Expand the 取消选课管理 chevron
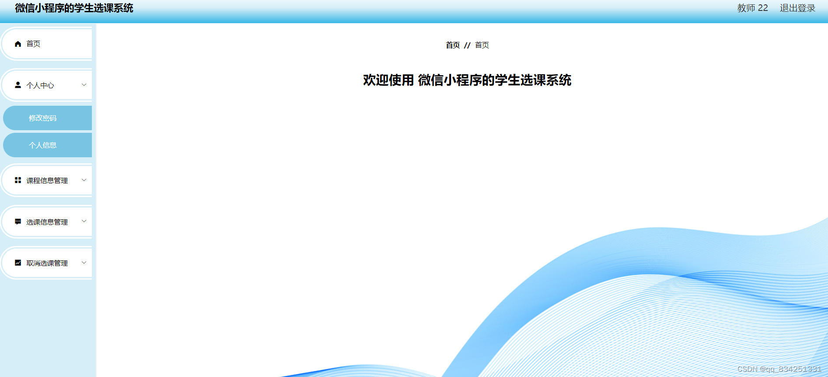The image size is (828, 377). coord(84,263)
